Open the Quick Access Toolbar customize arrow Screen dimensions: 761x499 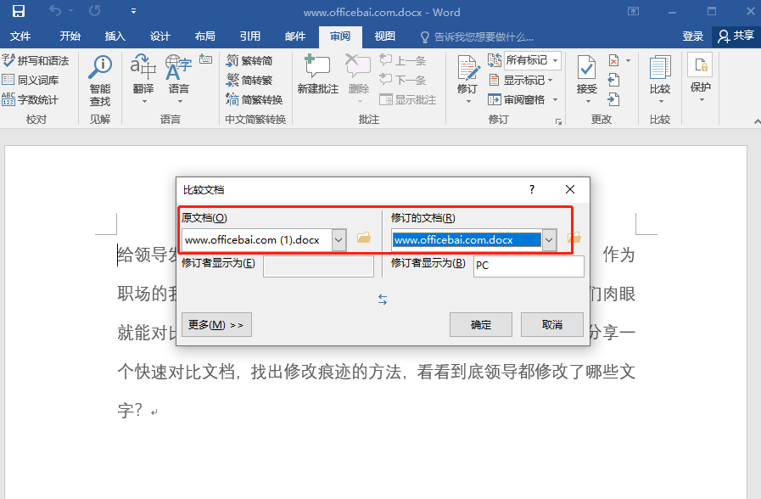click(133, 11)
